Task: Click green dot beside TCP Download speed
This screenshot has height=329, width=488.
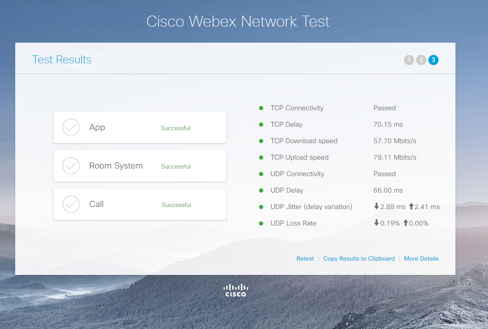Action: pyautogui.click(x=261, y=141)
